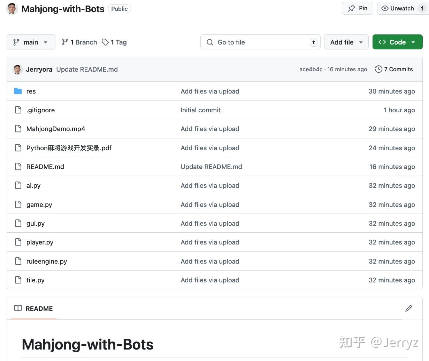Open commit hash ace4b4c

(311, 69)
